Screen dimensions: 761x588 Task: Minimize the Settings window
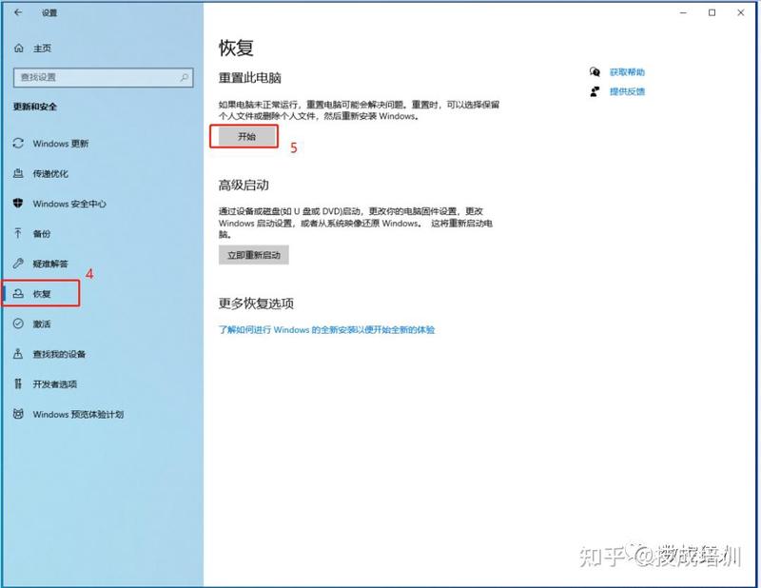(683, 12)
